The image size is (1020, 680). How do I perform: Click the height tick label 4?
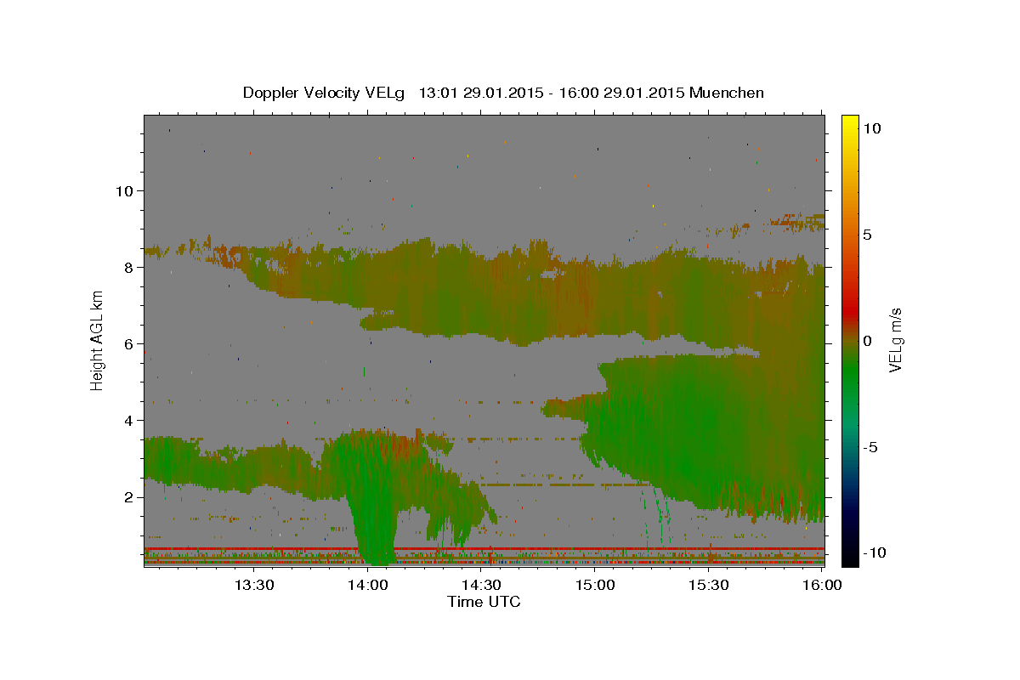pyautogui.click(x=129, y=420)
